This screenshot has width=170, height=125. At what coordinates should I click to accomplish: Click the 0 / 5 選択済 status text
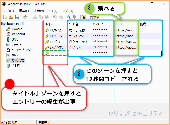point(9,122)
